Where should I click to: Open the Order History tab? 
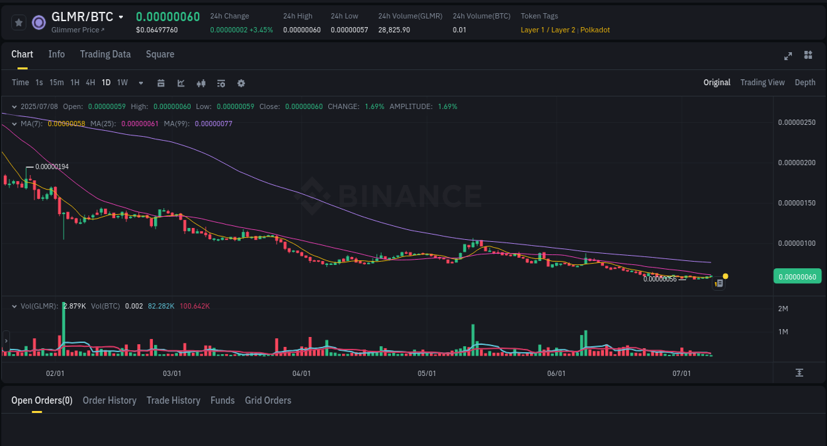(x=109, y=400)
